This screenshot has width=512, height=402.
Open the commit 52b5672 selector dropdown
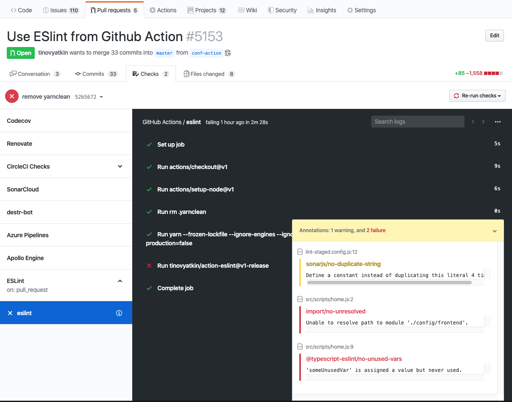89,97
